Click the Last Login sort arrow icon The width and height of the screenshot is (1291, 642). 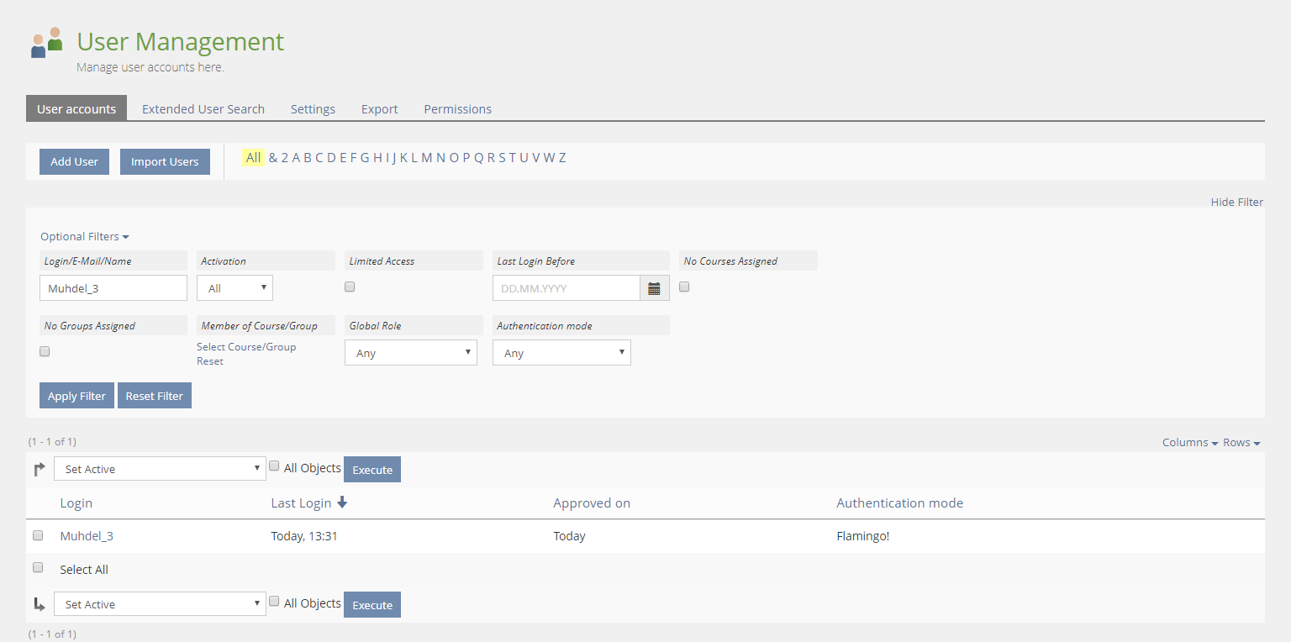point(342,503)
